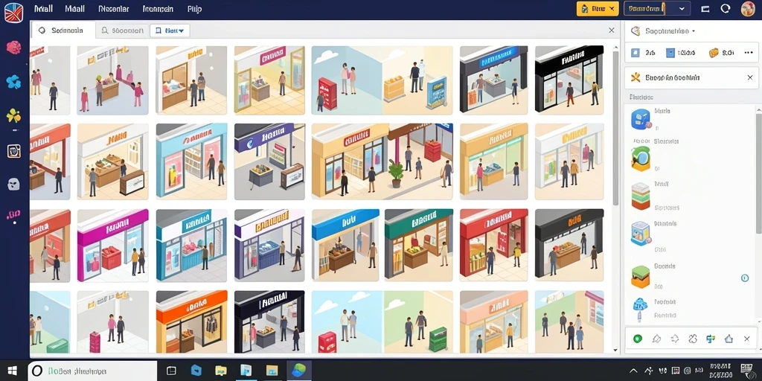762x381 pixels.
Task: Click the yellow button in the top bar
Action: point(598,8)
